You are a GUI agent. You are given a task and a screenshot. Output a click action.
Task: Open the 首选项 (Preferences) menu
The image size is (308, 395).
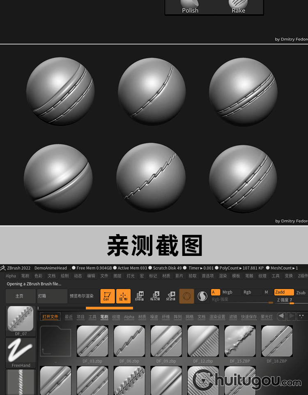click(x=208, y=276)
